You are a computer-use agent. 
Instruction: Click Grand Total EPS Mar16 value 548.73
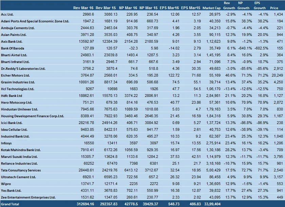click(174, 204)
